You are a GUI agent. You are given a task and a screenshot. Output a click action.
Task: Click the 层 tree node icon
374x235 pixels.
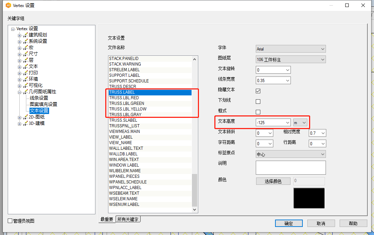point(25,60)
